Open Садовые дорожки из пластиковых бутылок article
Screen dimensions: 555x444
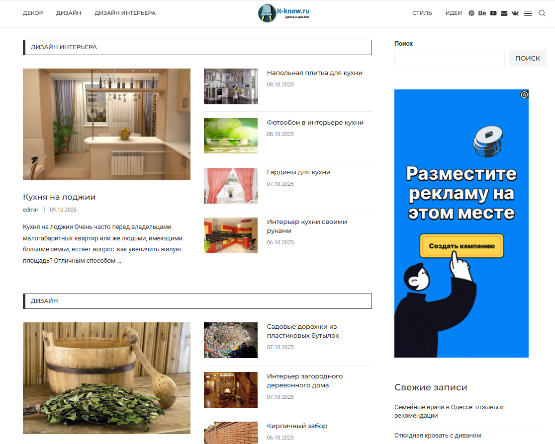(303, 331)
